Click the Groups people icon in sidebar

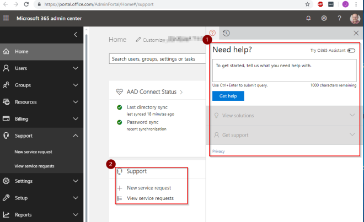click(x=6, y=85)
